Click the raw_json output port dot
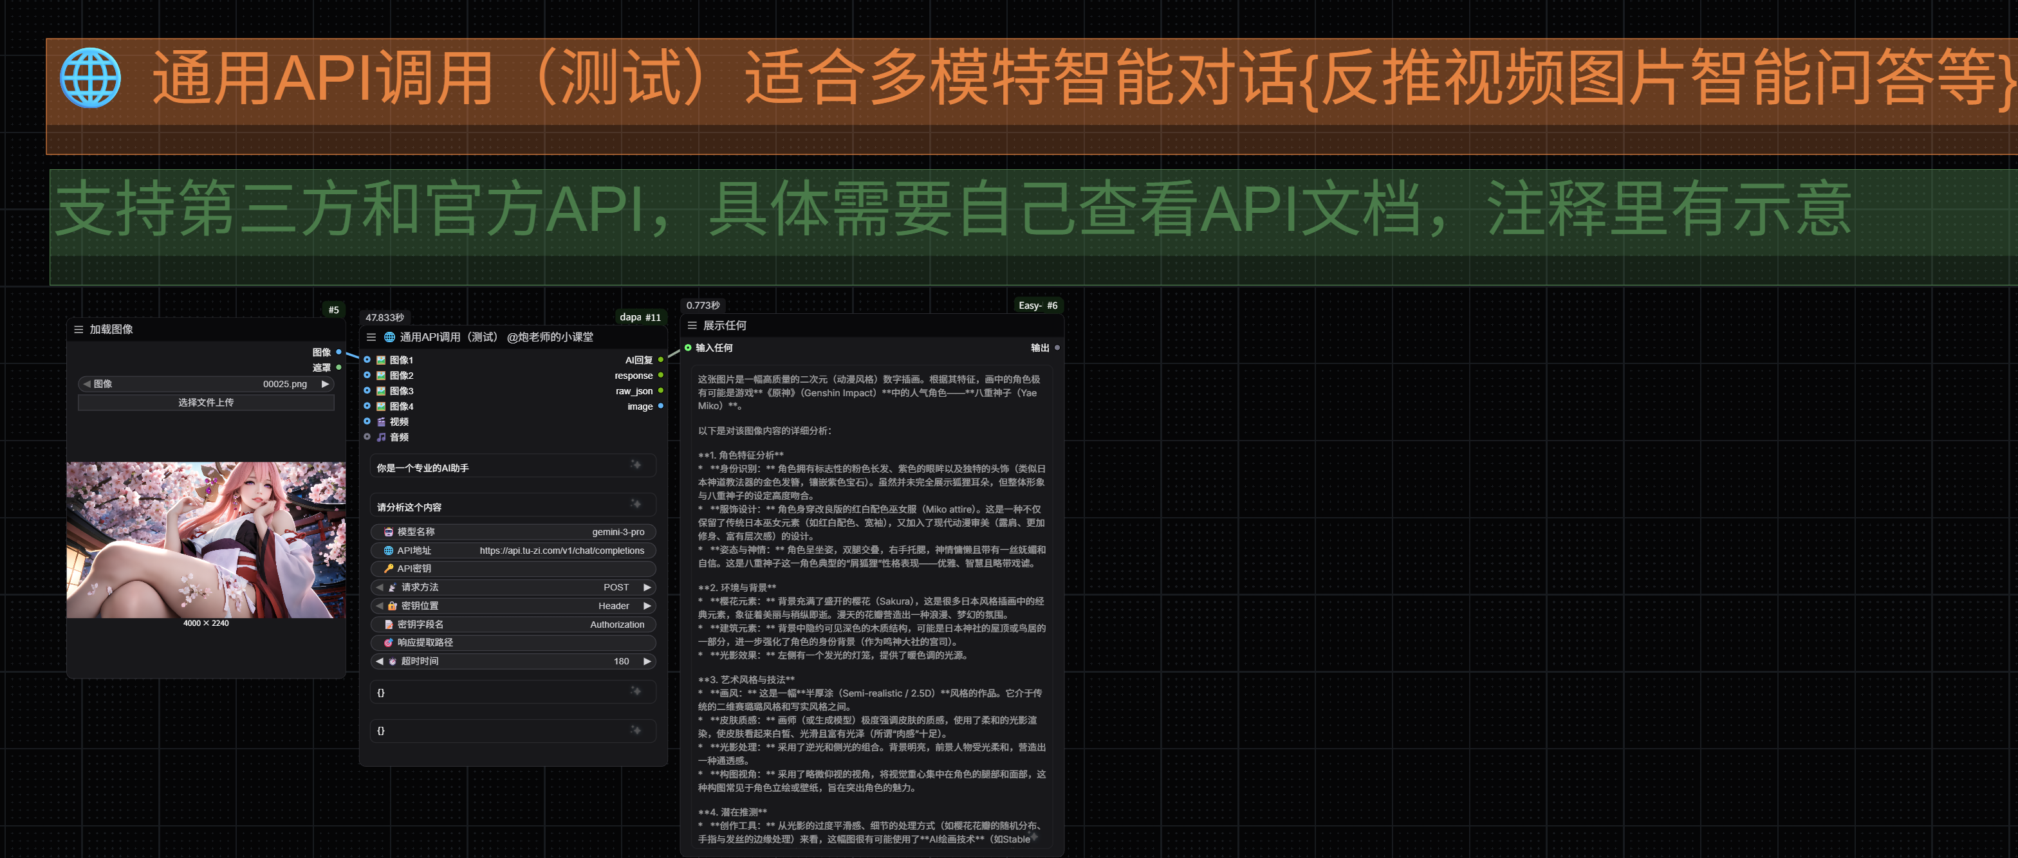The width and height of the screenshot is (2018, 858). [x=660, y=390]
